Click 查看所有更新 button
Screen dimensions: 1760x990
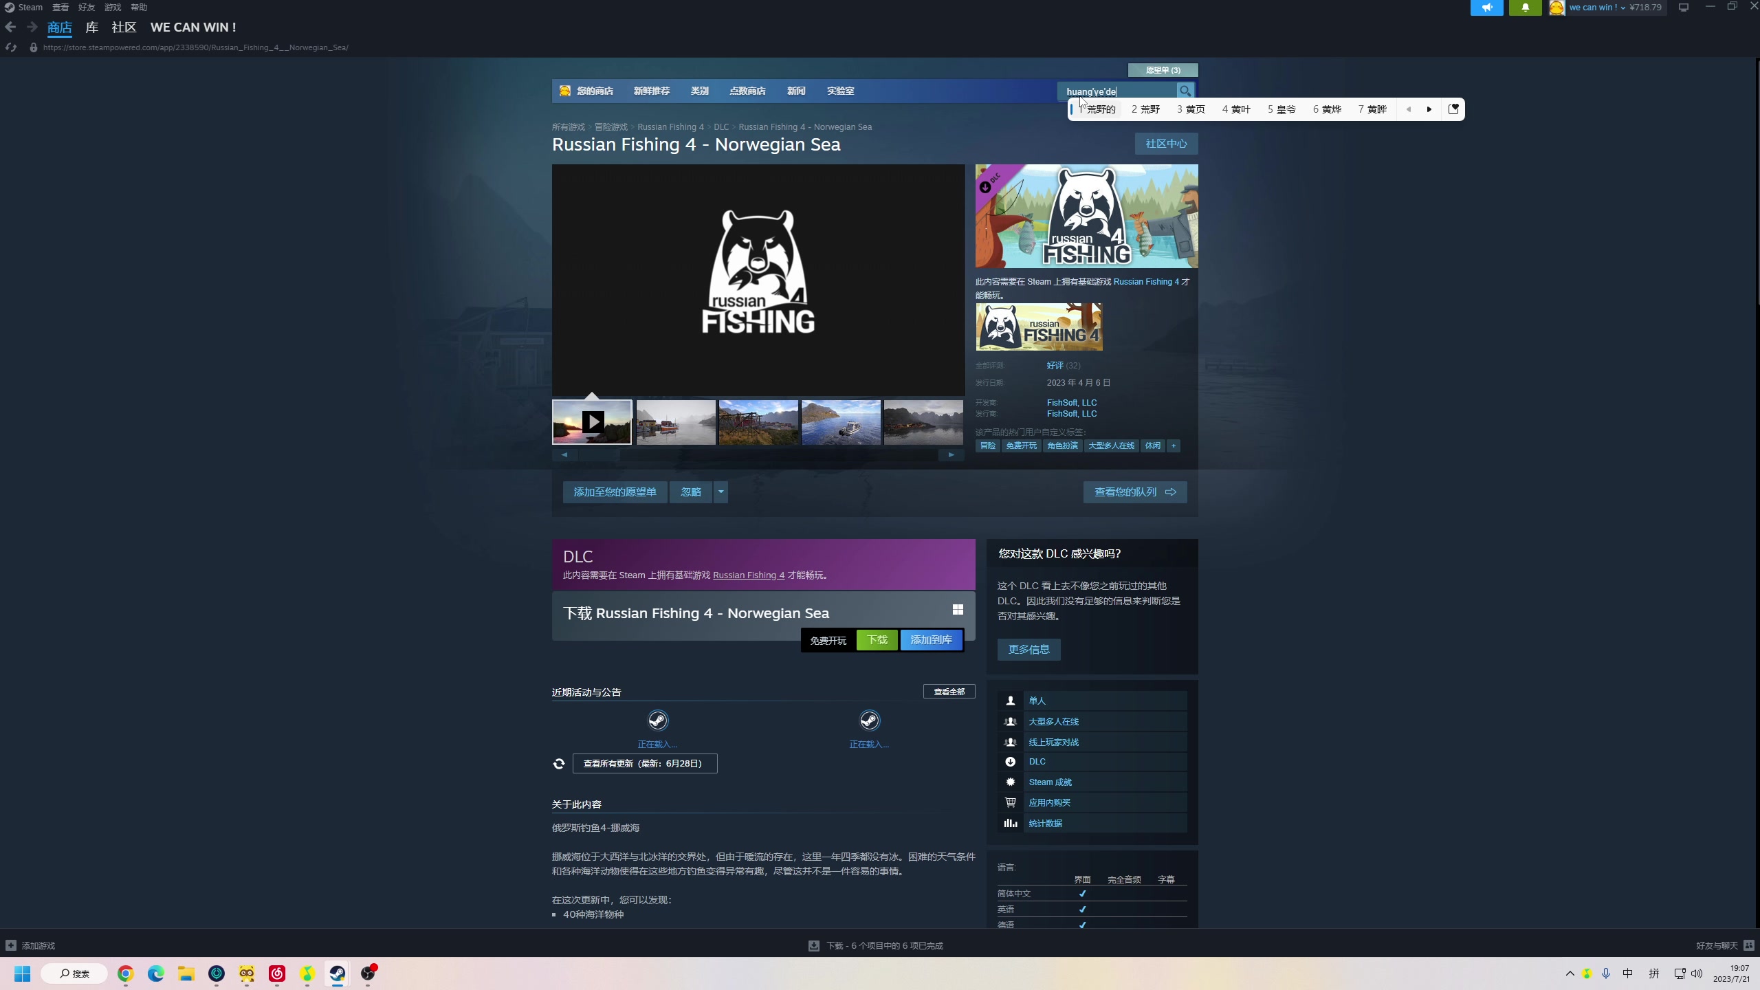pyautogui.click(x=645, y=764)
